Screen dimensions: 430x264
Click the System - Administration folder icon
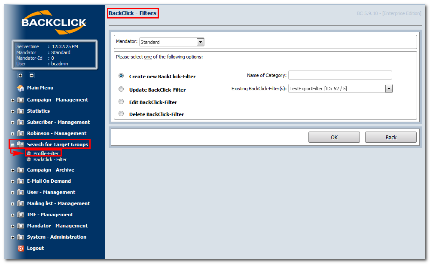click(21, 237)
